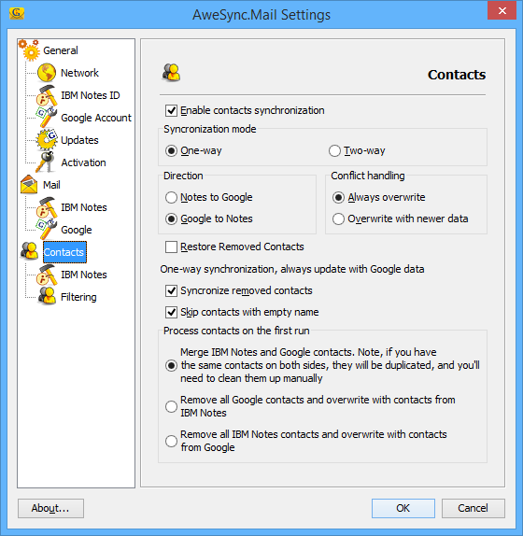The height and width of the screenshot is (536, 523).
Task: Select the Mail tree node
Action: point(51,185)
